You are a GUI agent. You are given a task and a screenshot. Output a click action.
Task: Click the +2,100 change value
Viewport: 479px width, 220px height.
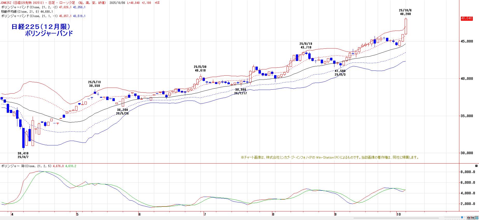(x=147, y=3)
